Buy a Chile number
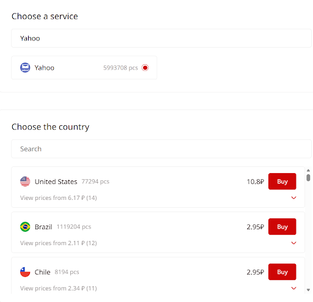The width and height of the screenshot is (313, 302). click(x=282, y=272)
